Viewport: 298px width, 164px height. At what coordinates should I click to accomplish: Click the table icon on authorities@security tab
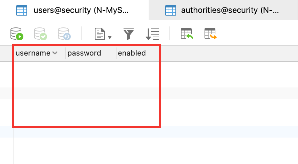pos(171,10)
